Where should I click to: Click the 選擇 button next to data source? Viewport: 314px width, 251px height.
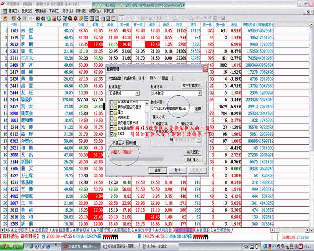[197, 108]
